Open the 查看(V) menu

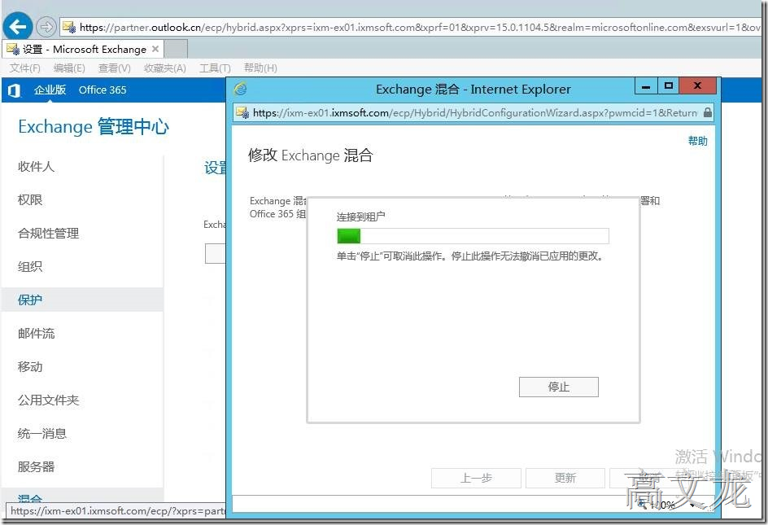[x=114, y=68]
